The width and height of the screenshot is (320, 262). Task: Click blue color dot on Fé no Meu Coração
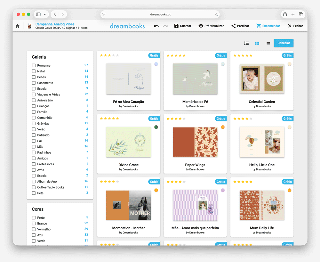pyautogui.click(x=156, y=64)
